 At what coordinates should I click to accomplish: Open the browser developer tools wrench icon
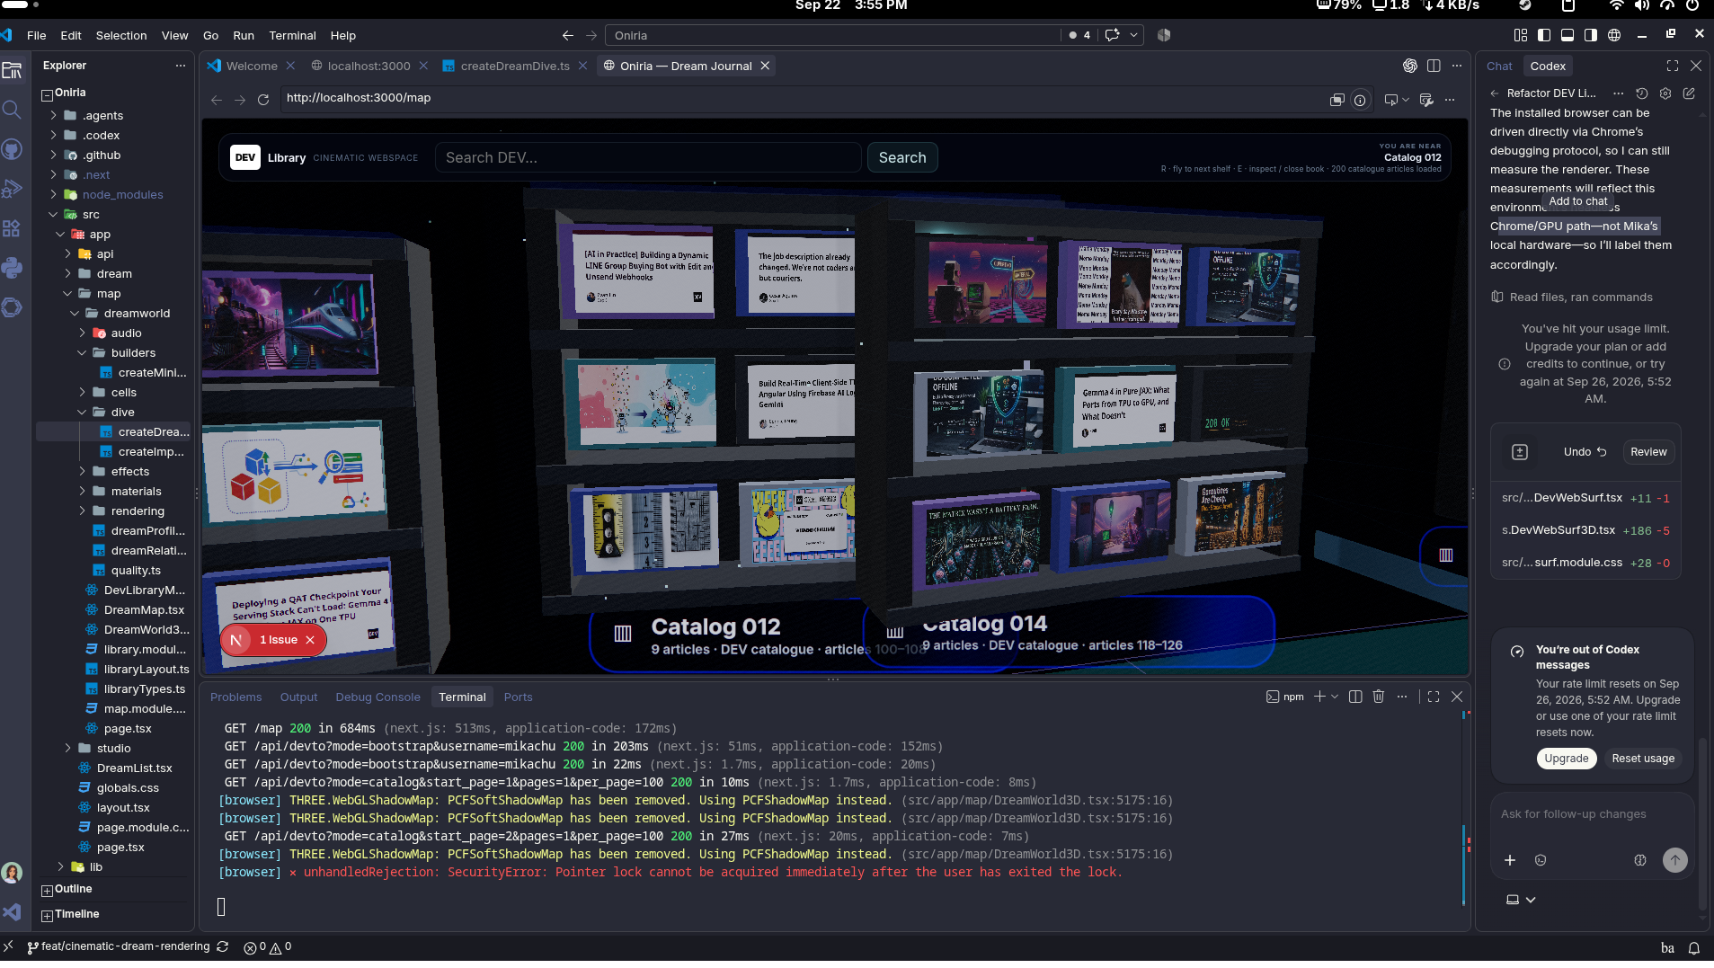tap(1426, 100)
